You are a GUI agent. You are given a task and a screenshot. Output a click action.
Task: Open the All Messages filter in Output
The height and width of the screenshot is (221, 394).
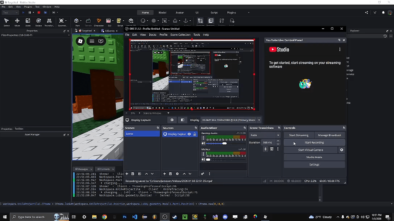(x=83, y=169)
